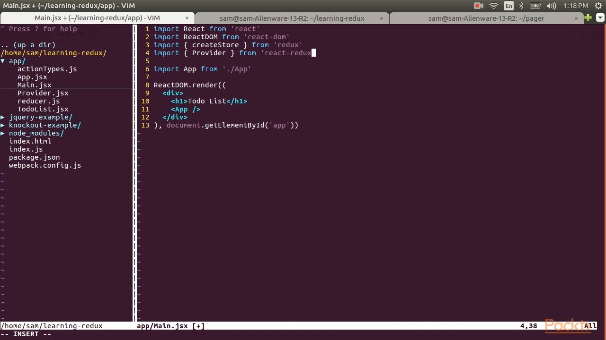Select index.js in the file tree
Viewport: 606px width, 340px height.
[26, 149]
